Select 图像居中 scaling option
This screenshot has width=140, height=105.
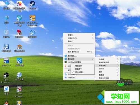tap(83, 69)
